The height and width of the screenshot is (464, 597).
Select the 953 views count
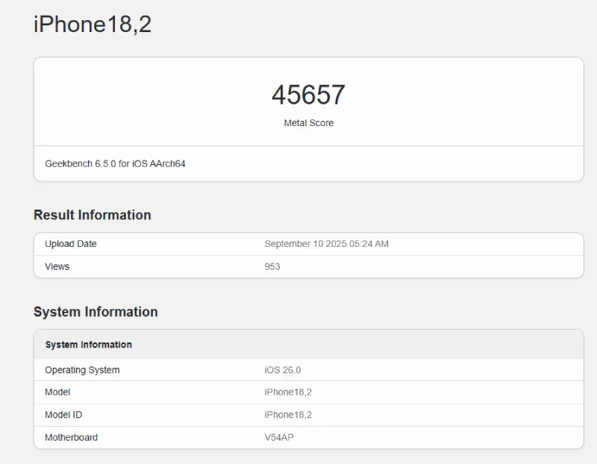tap(272, 266)
